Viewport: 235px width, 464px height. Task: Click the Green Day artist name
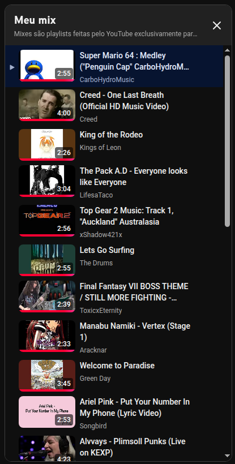click(x=95, y=379)
